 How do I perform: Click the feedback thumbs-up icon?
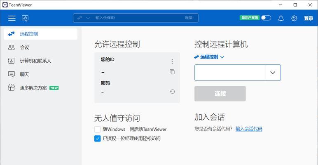click(x=25, y=18)
